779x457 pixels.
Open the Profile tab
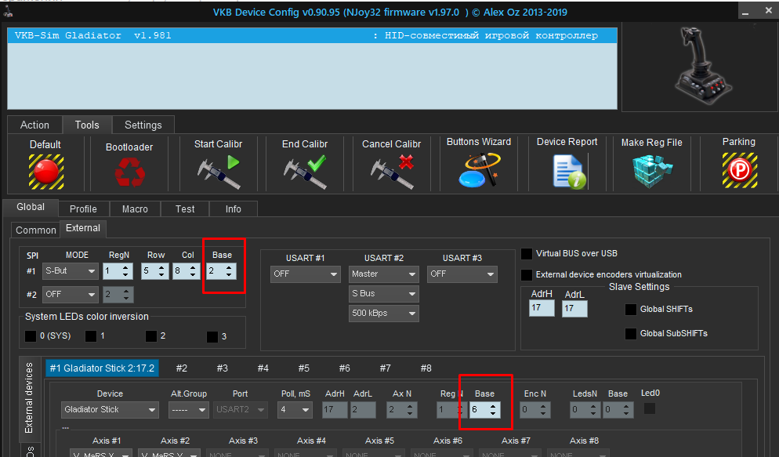83,209
